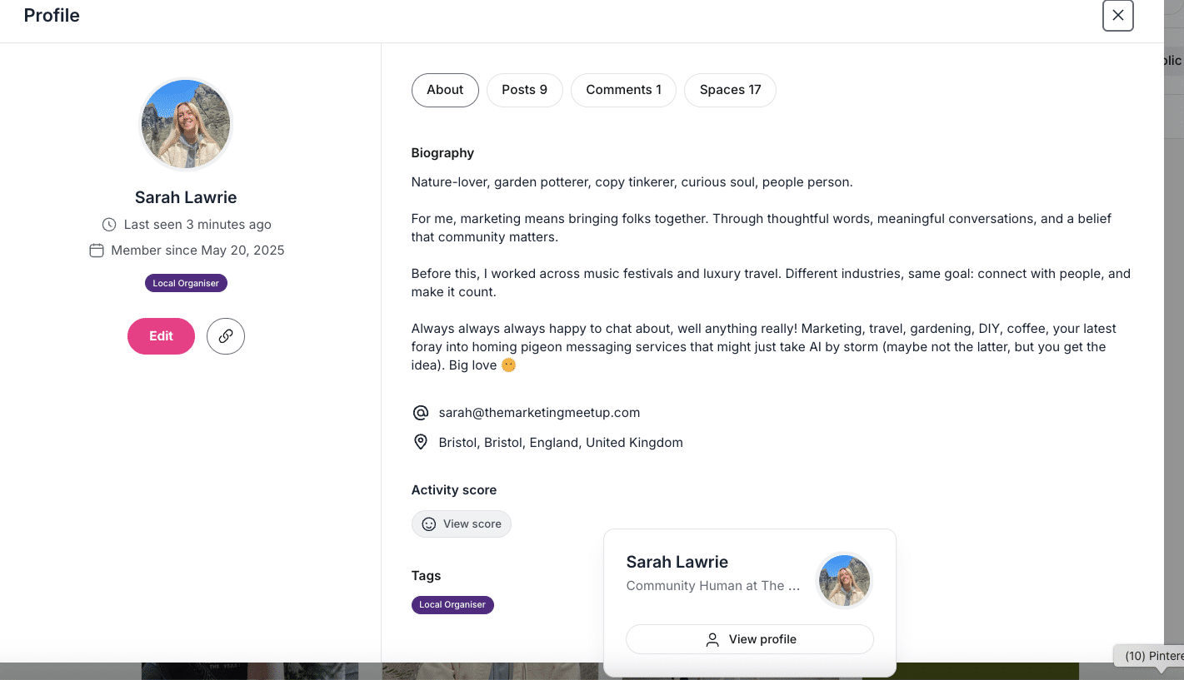Copy profile link with chain icon
This screenshot has height=680, width=1184.
tap(226, 336)
